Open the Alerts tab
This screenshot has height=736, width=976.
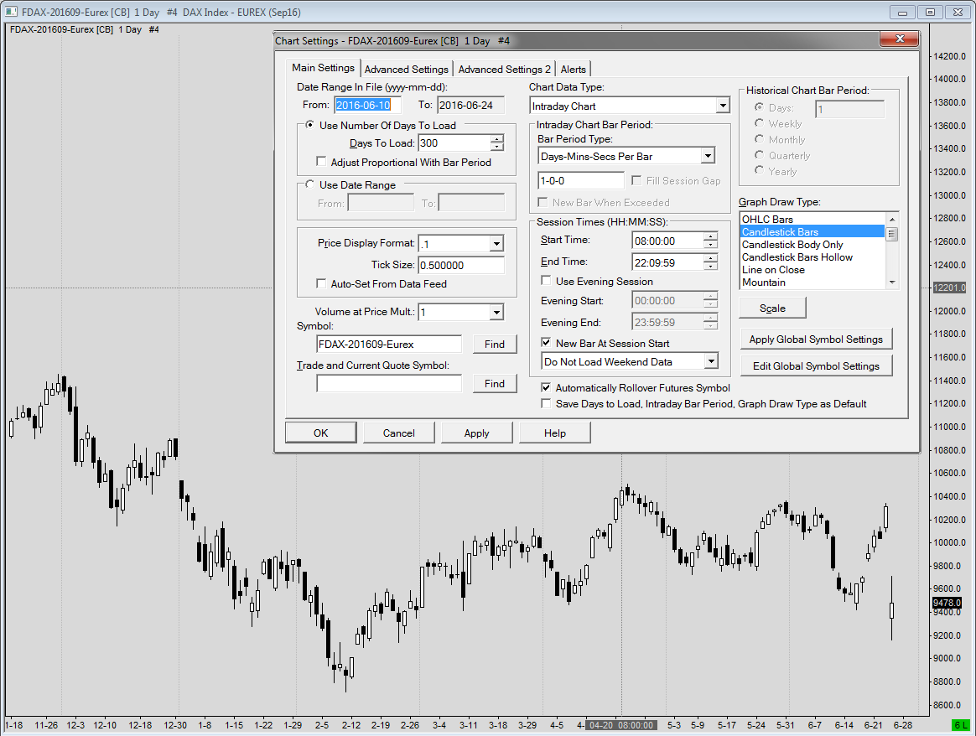574,70
